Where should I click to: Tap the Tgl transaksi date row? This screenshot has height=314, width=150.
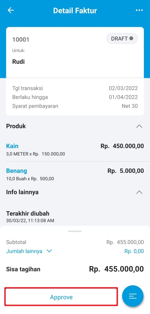pos(75,88)
